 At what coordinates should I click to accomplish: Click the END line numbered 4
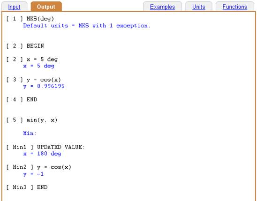[x=22, y=99]
